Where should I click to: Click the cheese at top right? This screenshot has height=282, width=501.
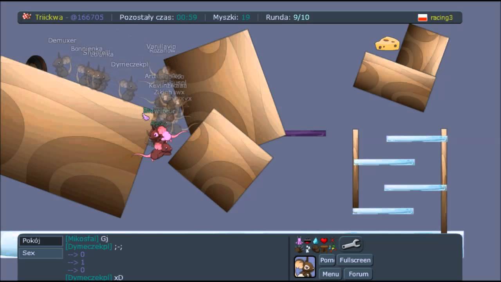pyautogui.click(x=387, y=43)
